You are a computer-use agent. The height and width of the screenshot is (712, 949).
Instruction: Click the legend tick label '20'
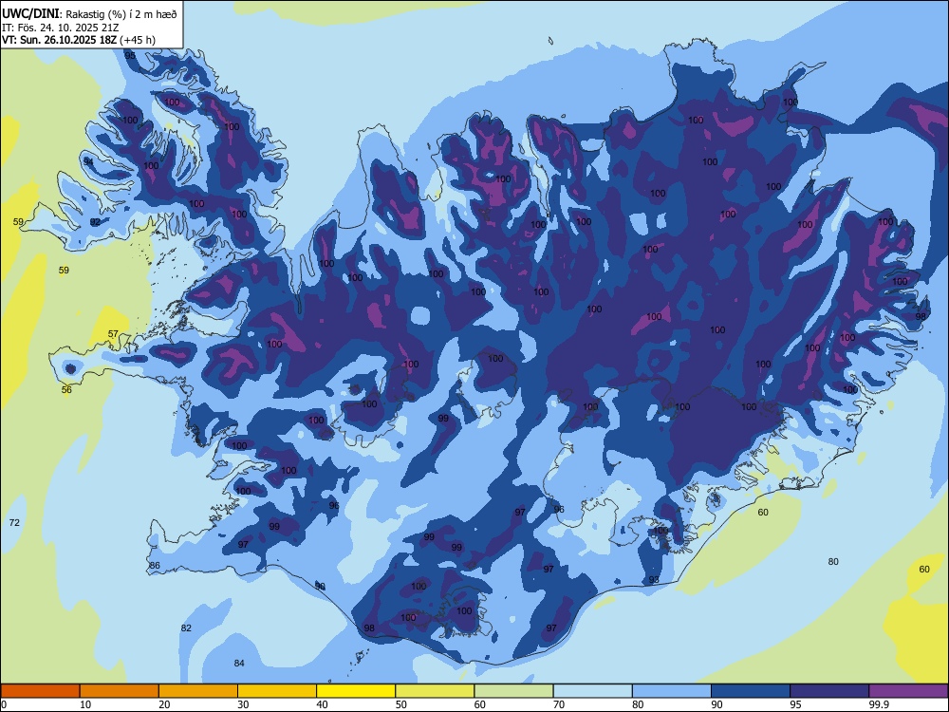pyautogui.click(x=164, y=704)
